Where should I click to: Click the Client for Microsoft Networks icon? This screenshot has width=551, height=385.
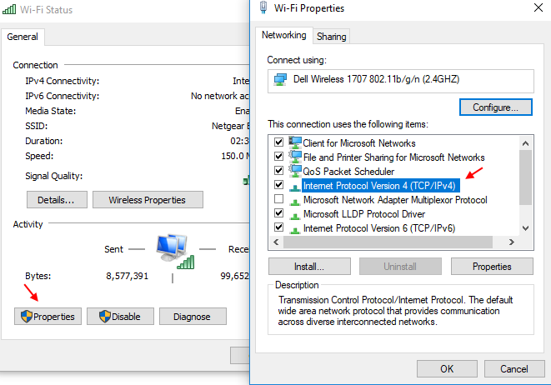pyautogui.click(x=294, y=142)
